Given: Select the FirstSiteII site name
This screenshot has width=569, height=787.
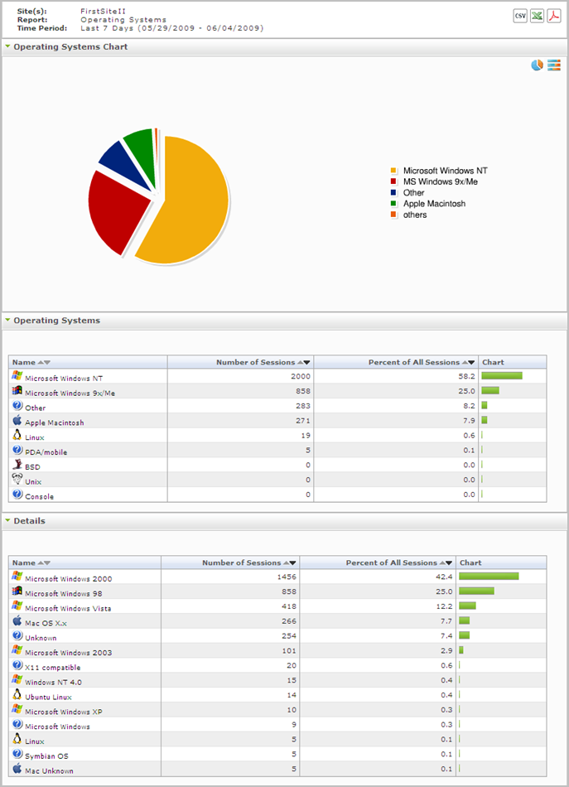Looking at the screenshot, I should (103, 11).
